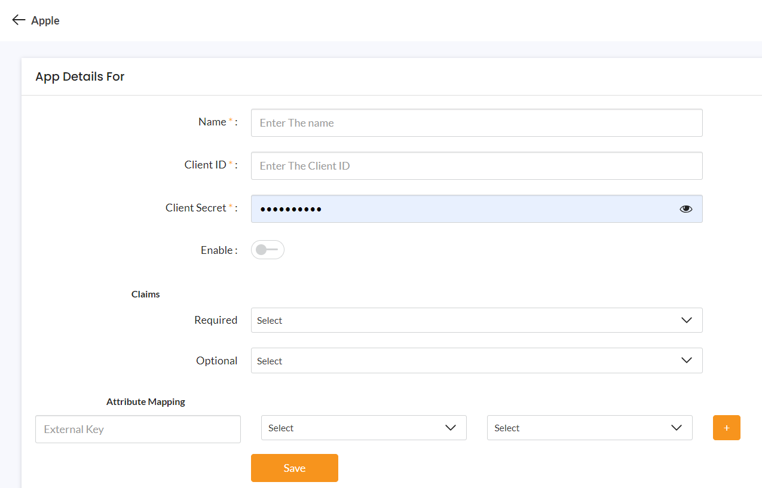Click the down arrow on the second mapping Select

point(677,428)
